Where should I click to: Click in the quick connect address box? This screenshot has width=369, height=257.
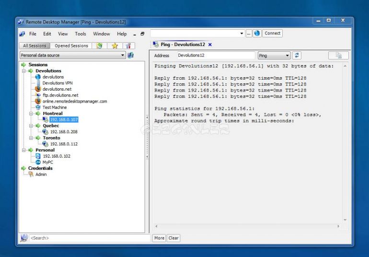195,33
